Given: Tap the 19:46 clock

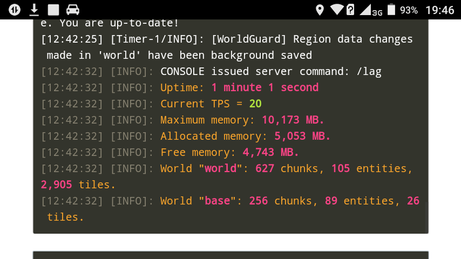Looking at the screenshot, I should (x=440, y=10).
